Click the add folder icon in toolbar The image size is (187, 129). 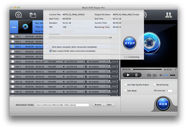pos(33,15)
